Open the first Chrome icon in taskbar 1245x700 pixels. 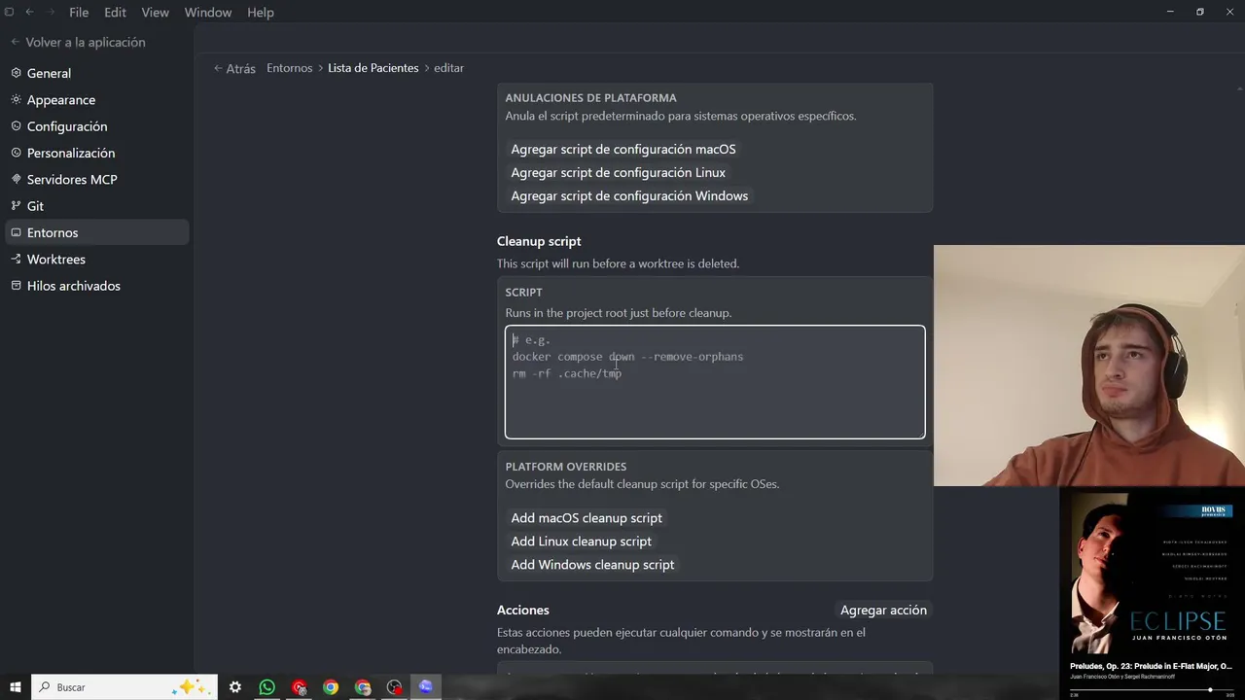coord(331,687)
